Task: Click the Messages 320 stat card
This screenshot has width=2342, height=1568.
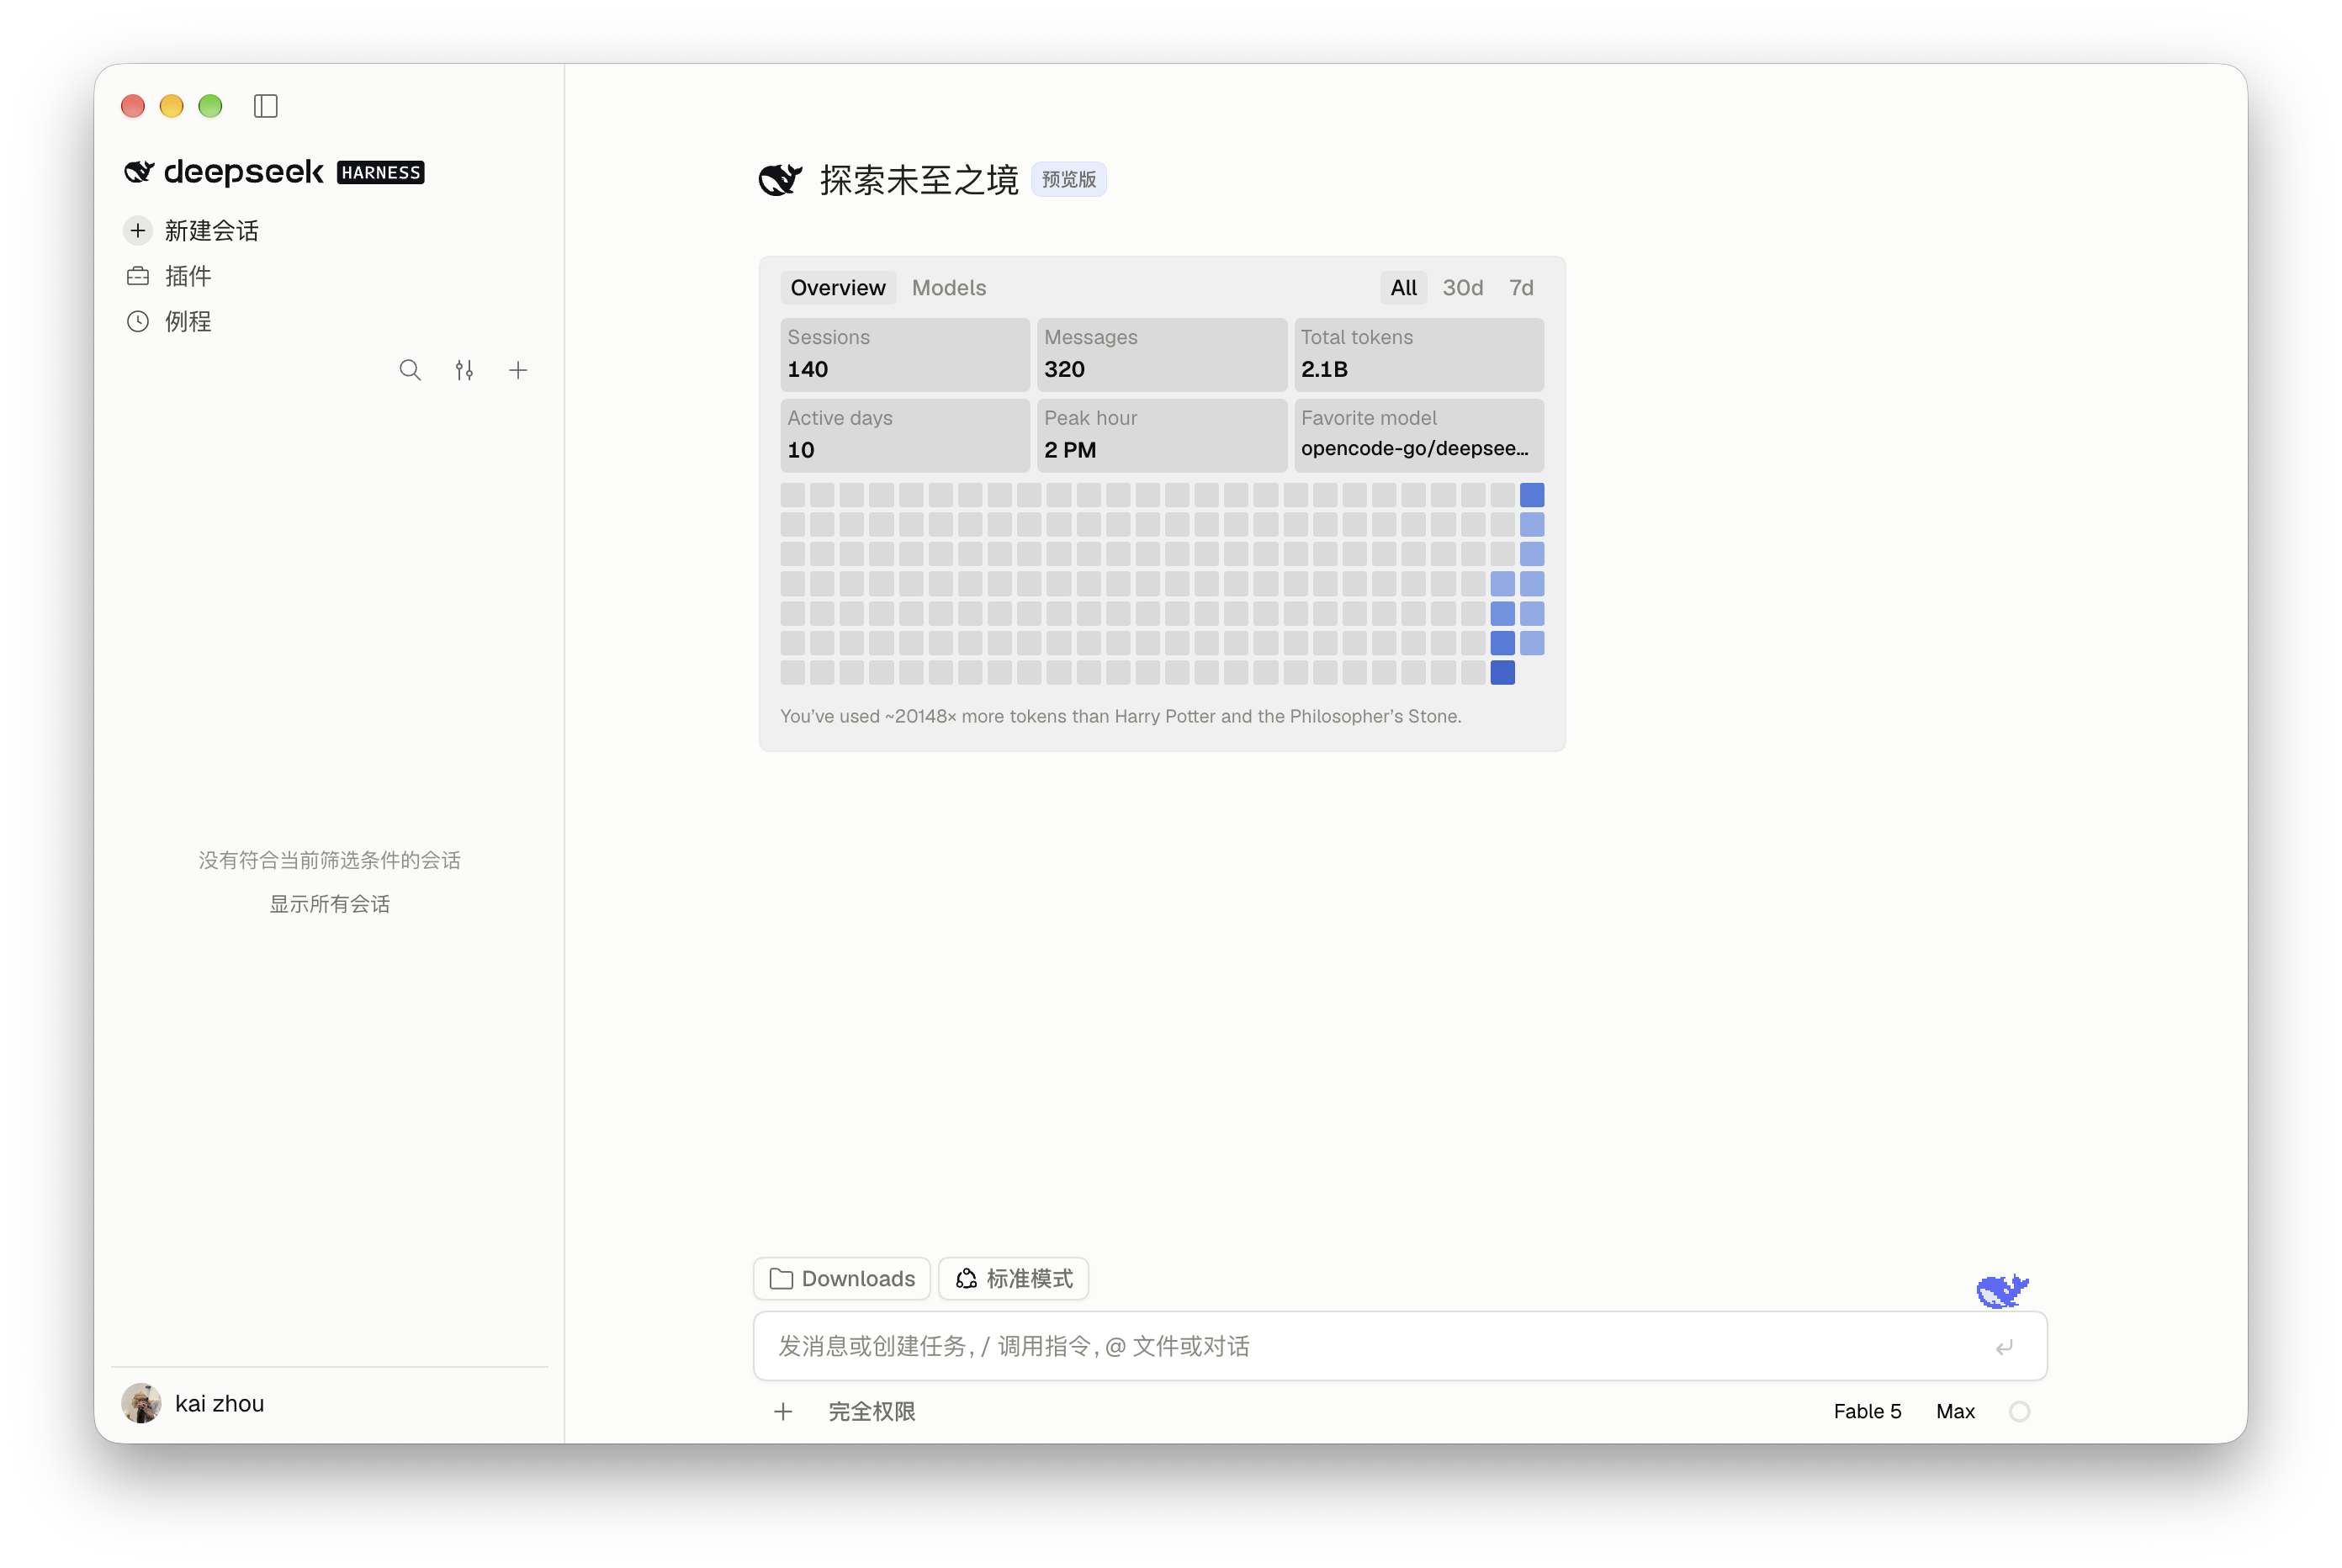Action: pos(1161,354)
